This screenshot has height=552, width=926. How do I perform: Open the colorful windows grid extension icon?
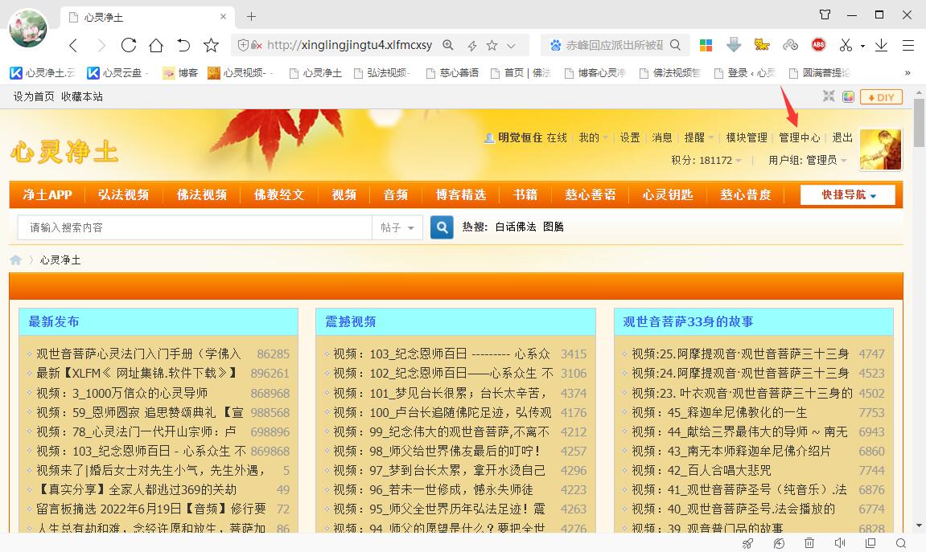[x=706, y=45]
